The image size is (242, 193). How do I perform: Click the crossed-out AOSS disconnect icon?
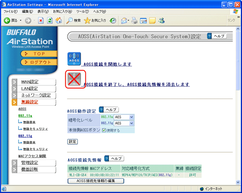(x=74, y=79)
